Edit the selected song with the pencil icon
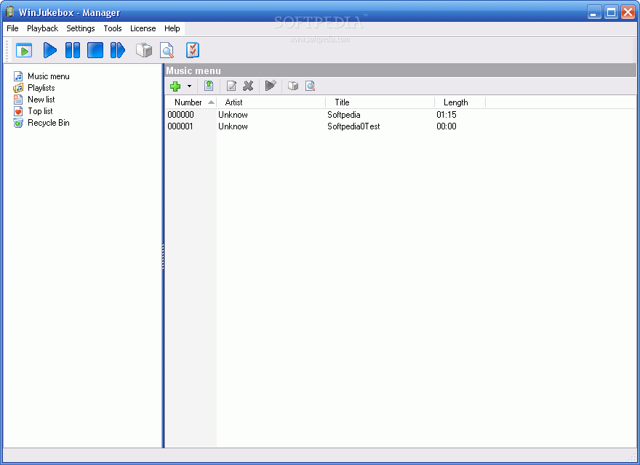Viewport: 640px width, 465px height. point(231,86)
